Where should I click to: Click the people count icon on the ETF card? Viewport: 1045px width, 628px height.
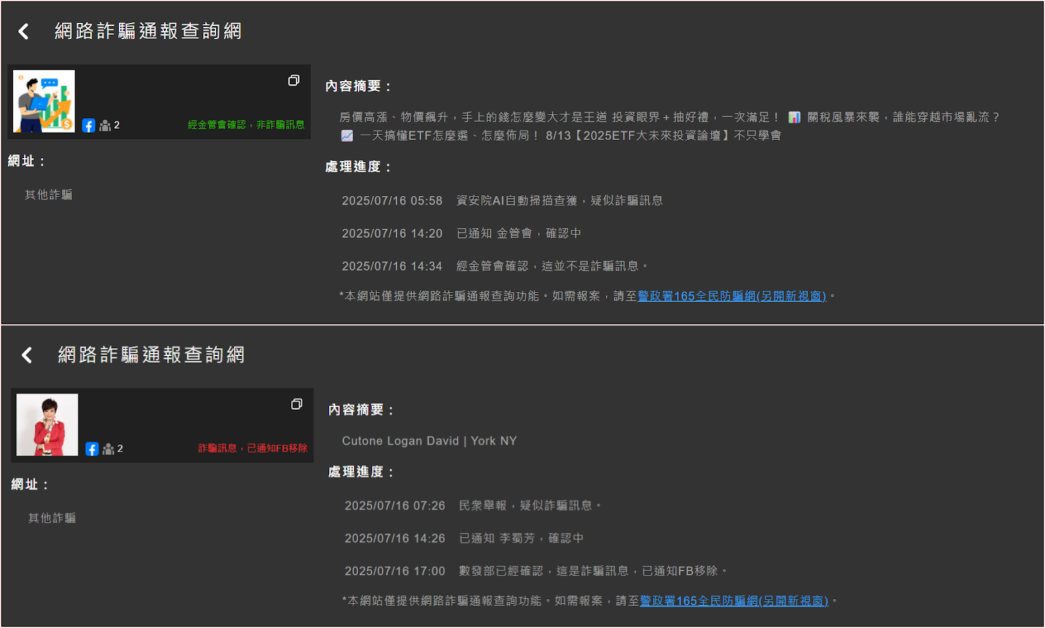click(x=105, y=125)
